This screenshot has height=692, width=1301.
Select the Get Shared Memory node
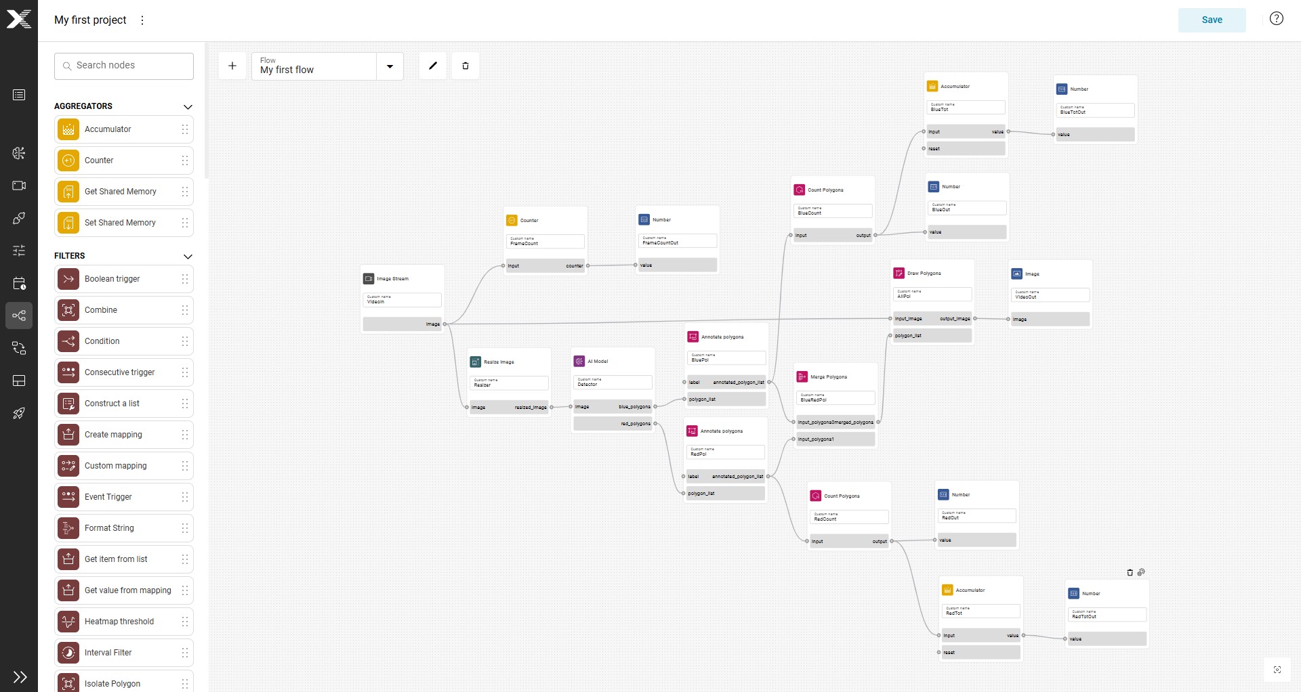click(124, 192)
